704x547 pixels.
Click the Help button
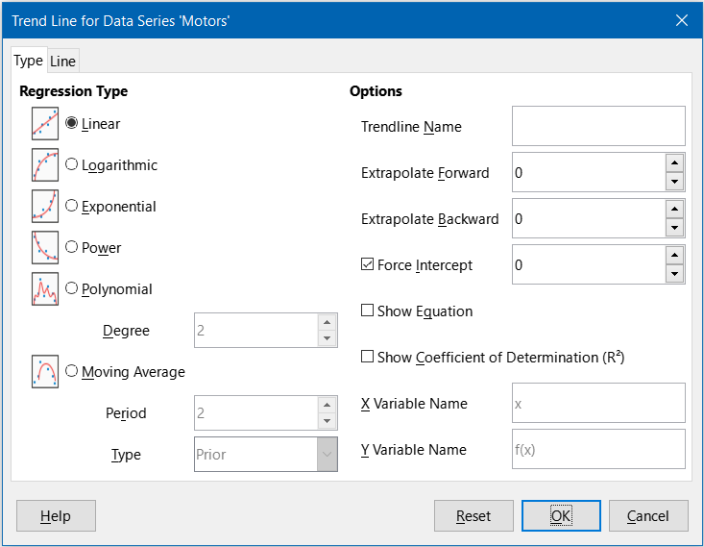(56, 516)
